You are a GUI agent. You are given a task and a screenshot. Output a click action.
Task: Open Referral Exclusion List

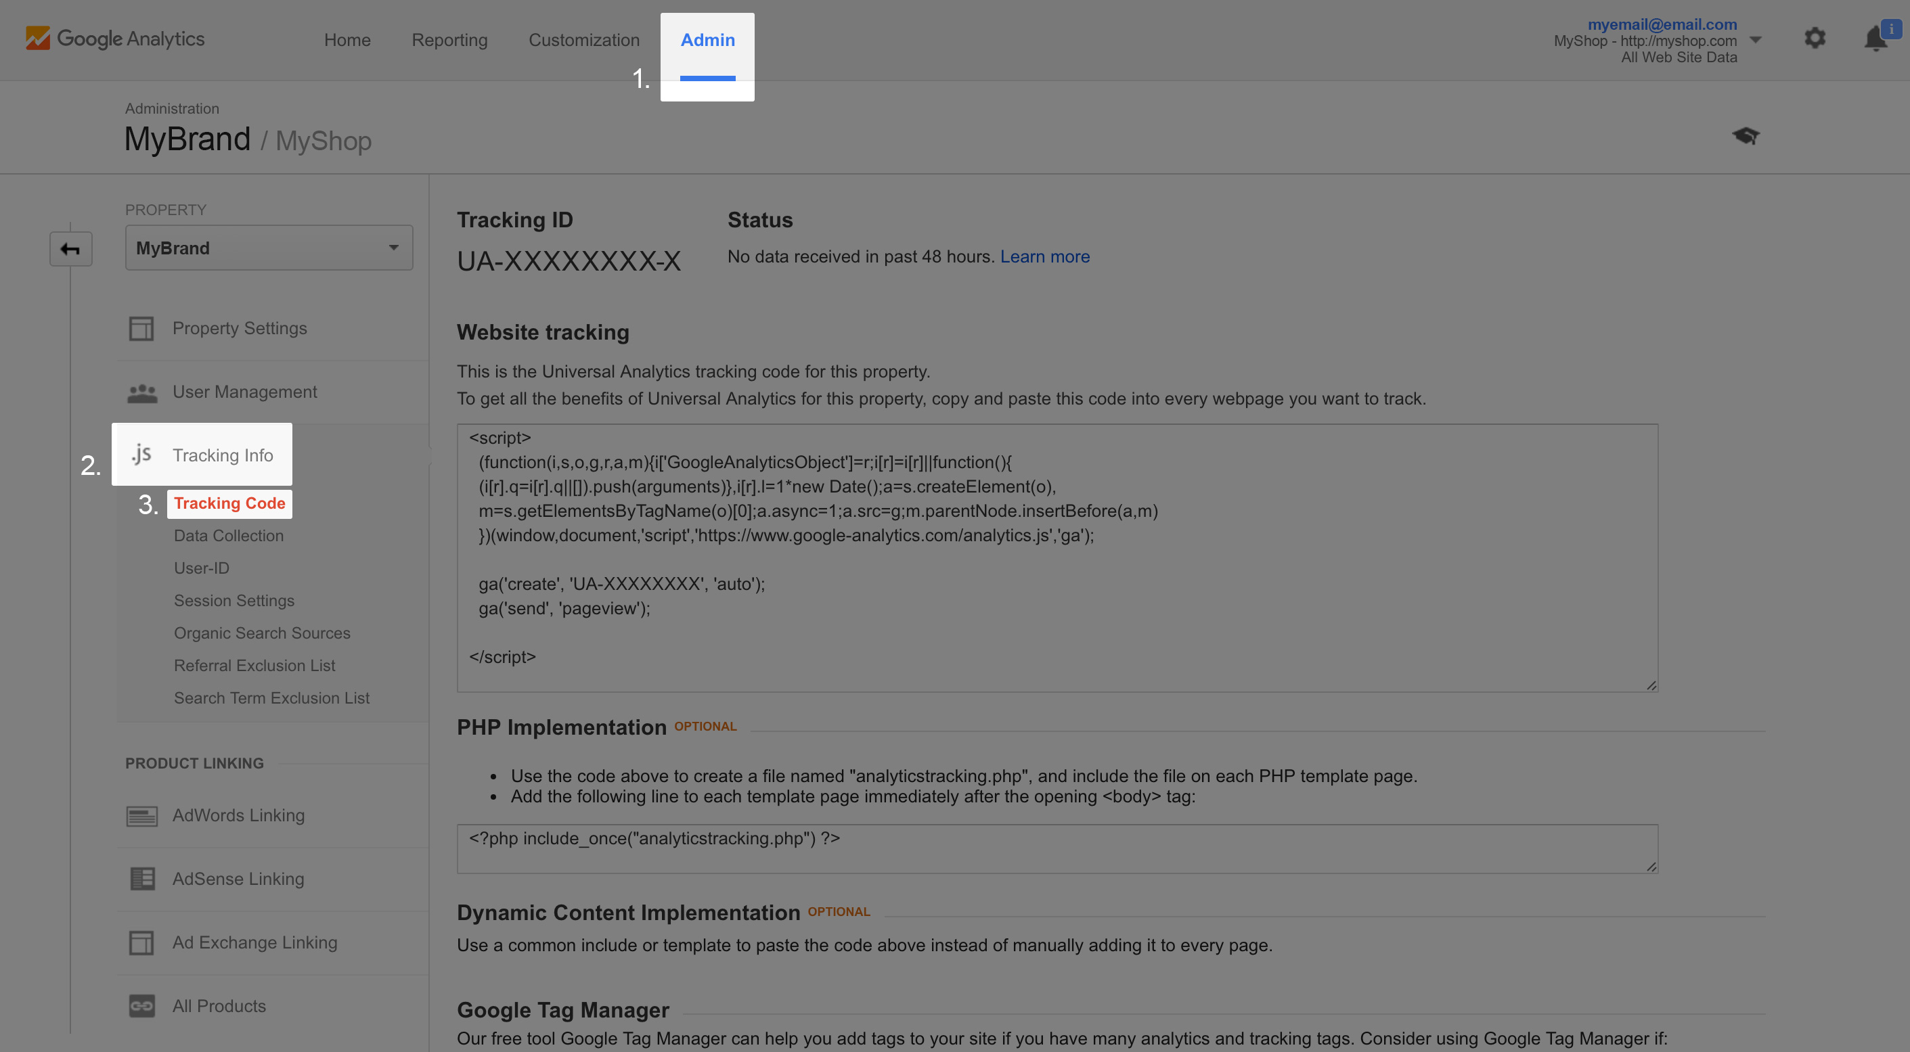point(254,666)
